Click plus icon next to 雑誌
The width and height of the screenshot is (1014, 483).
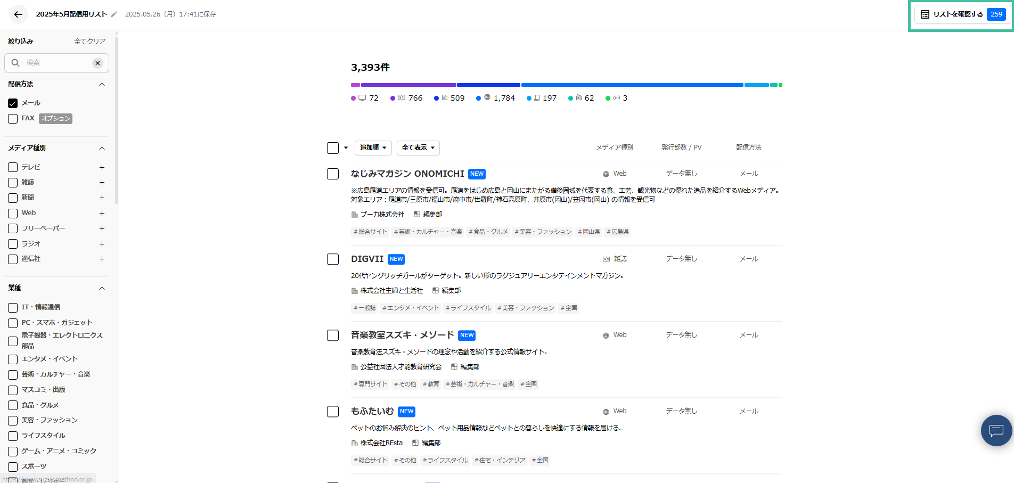coord(102,183)
